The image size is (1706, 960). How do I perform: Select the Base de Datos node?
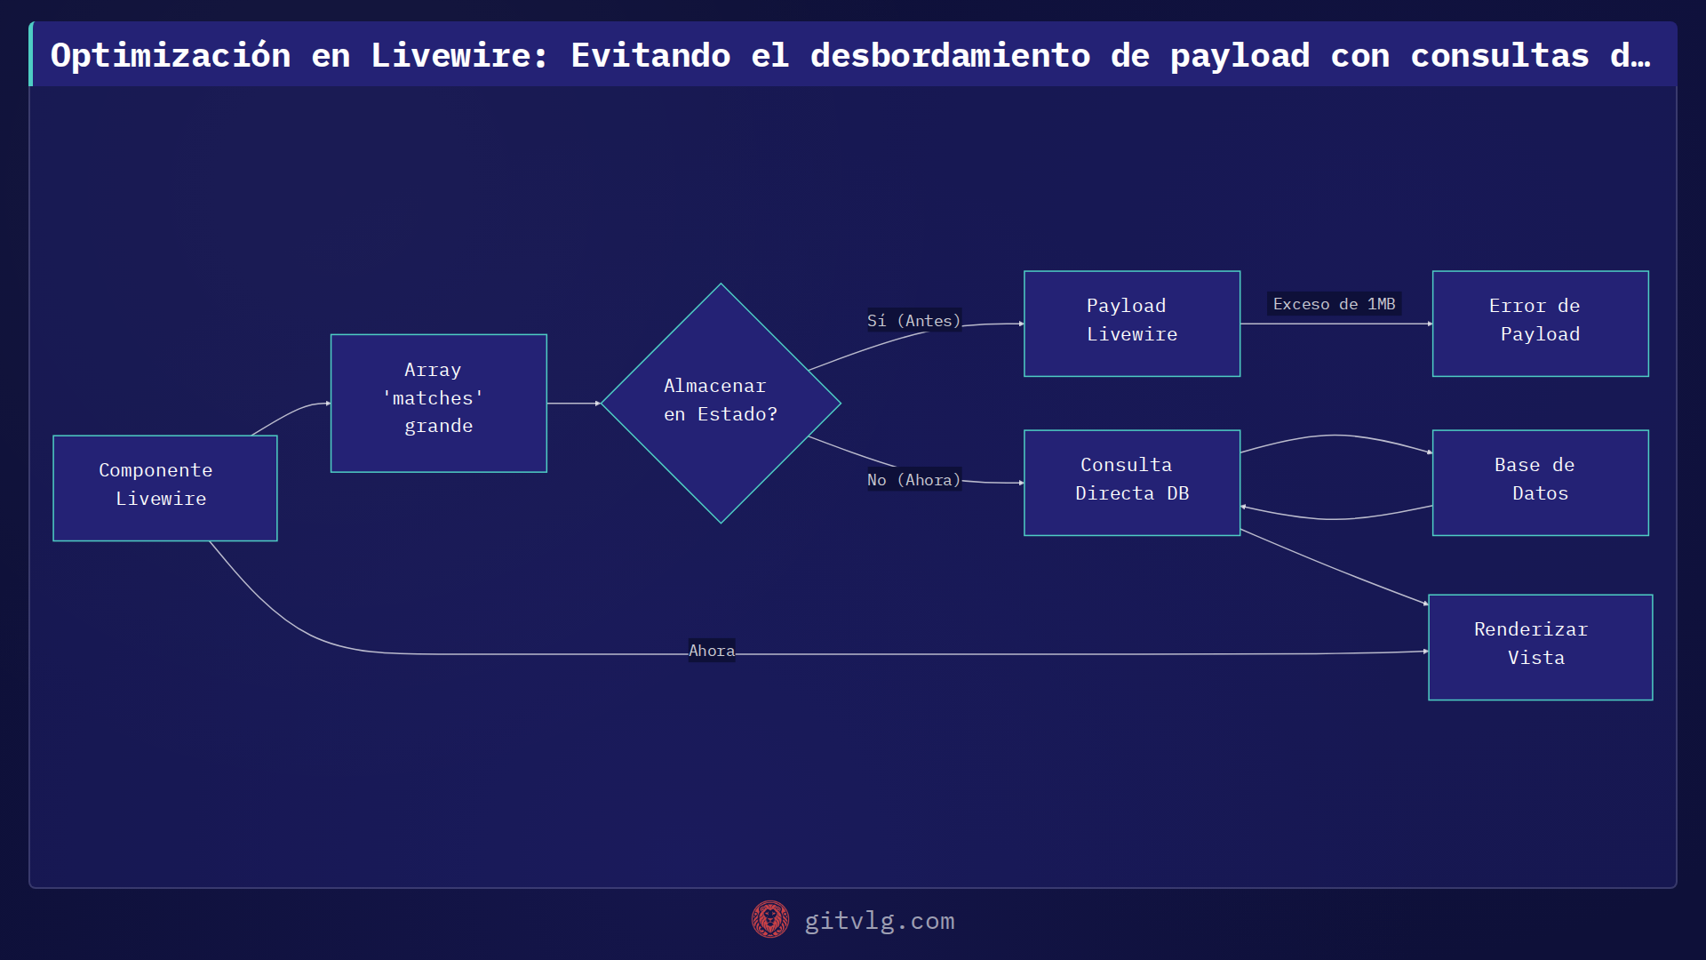tap(1541, 483)
